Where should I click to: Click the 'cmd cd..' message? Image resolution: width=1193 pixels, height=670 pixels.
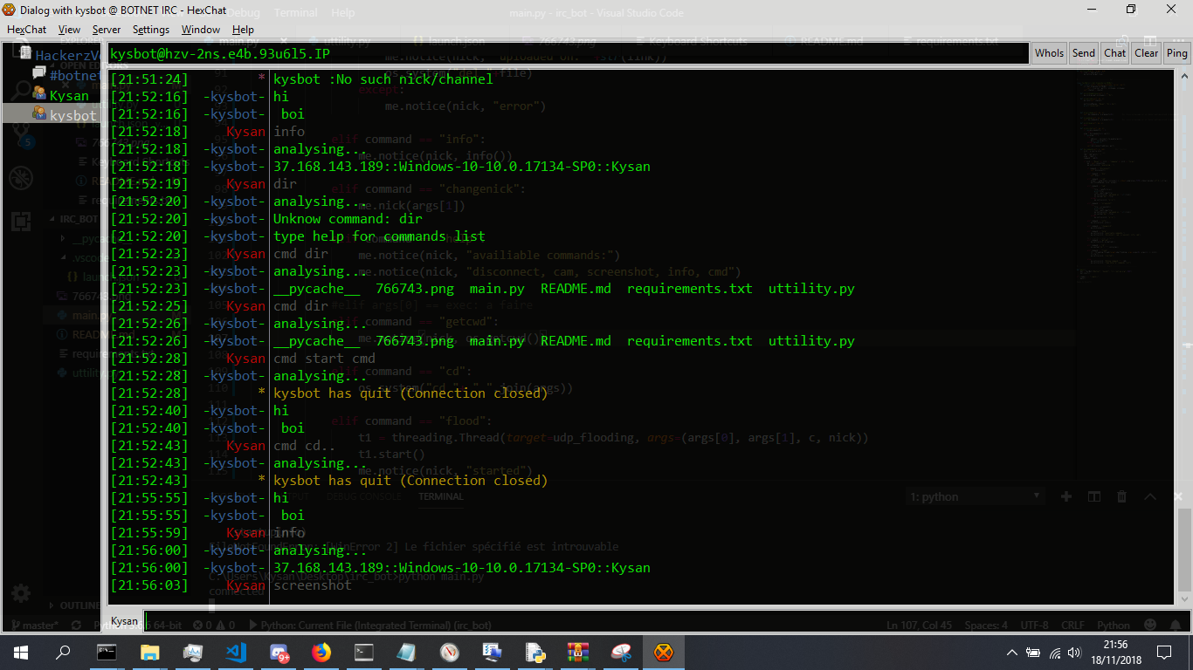pyautogui.click(x=304, y=446)
